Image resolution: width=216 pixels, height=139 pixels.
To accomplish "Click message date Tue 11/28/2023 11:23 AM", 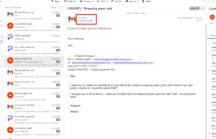I will tap(190, 18).
